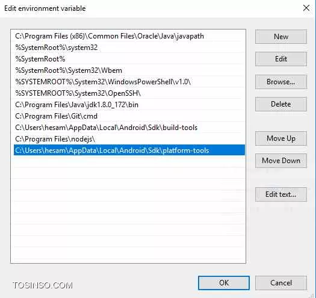Select the System32\Wbem path entry
Image resolution: width=316 pixels, height=298 pixels.
pos(129,70)
